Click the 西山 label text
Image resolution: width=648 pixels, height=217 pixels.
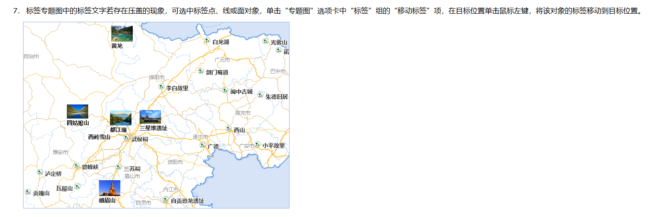pos(239,130)
